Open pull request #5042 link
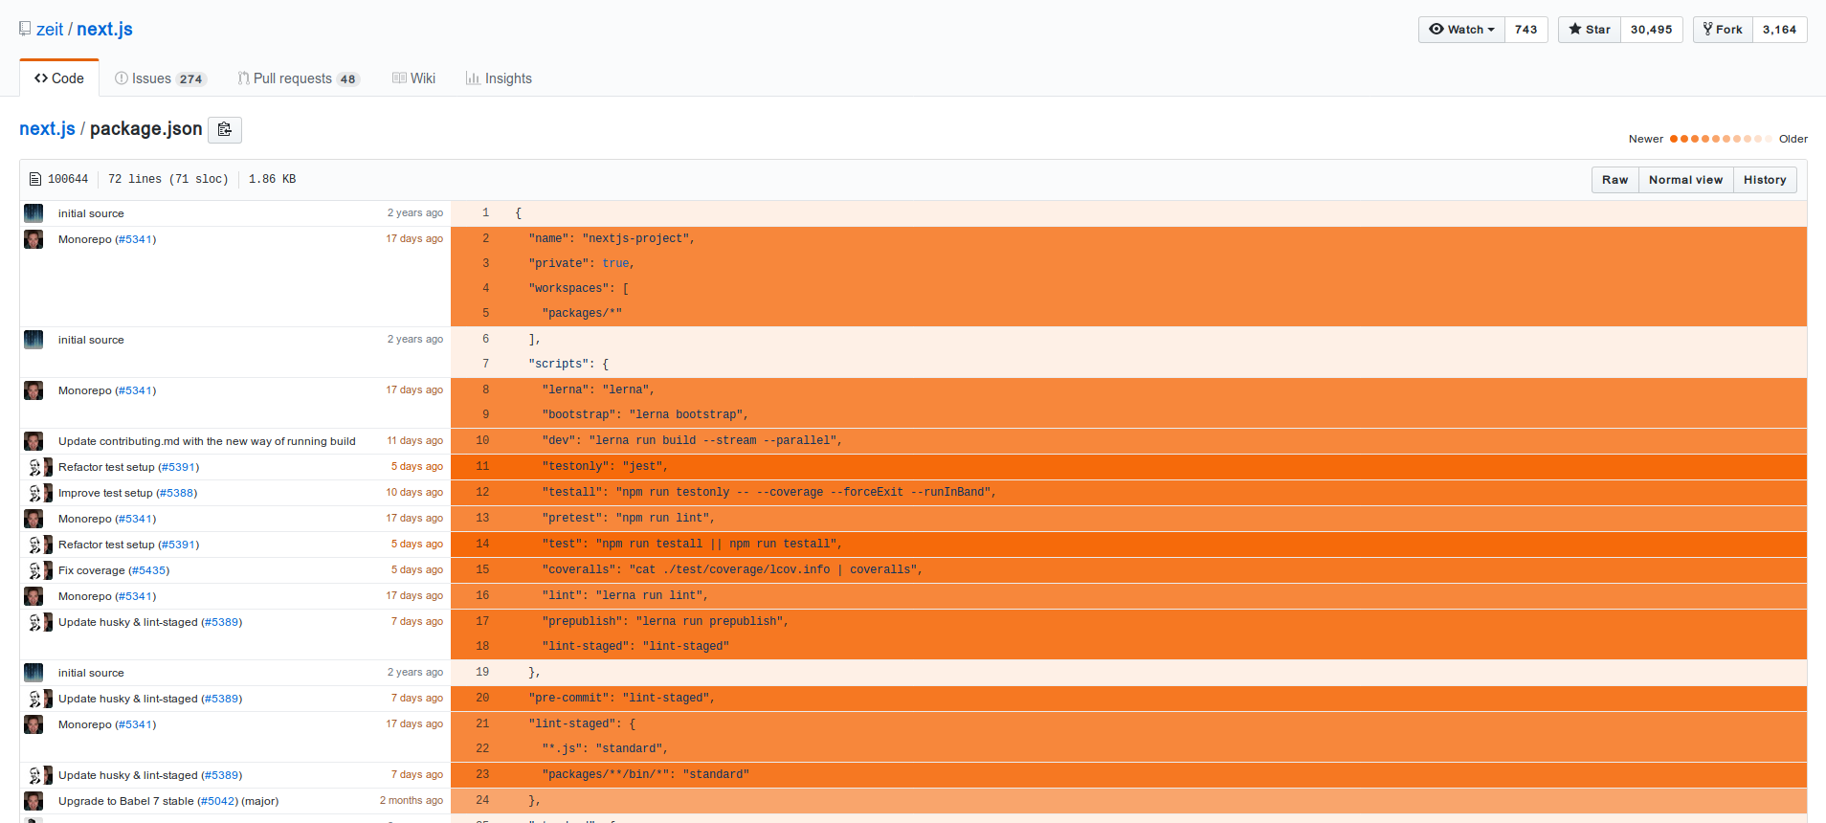This screenshot has height=823, width=1826. 218,801
